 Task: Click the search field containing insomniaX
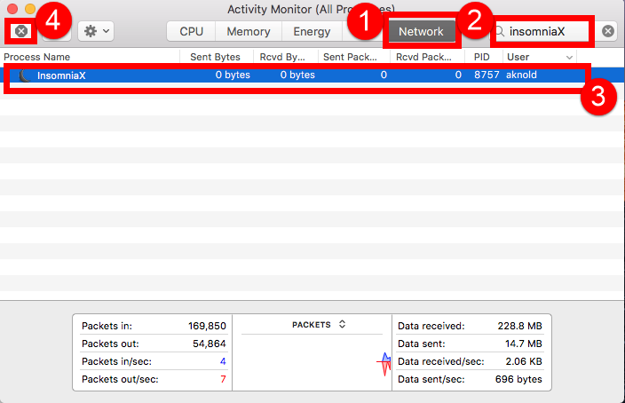[x=546, y=31]
